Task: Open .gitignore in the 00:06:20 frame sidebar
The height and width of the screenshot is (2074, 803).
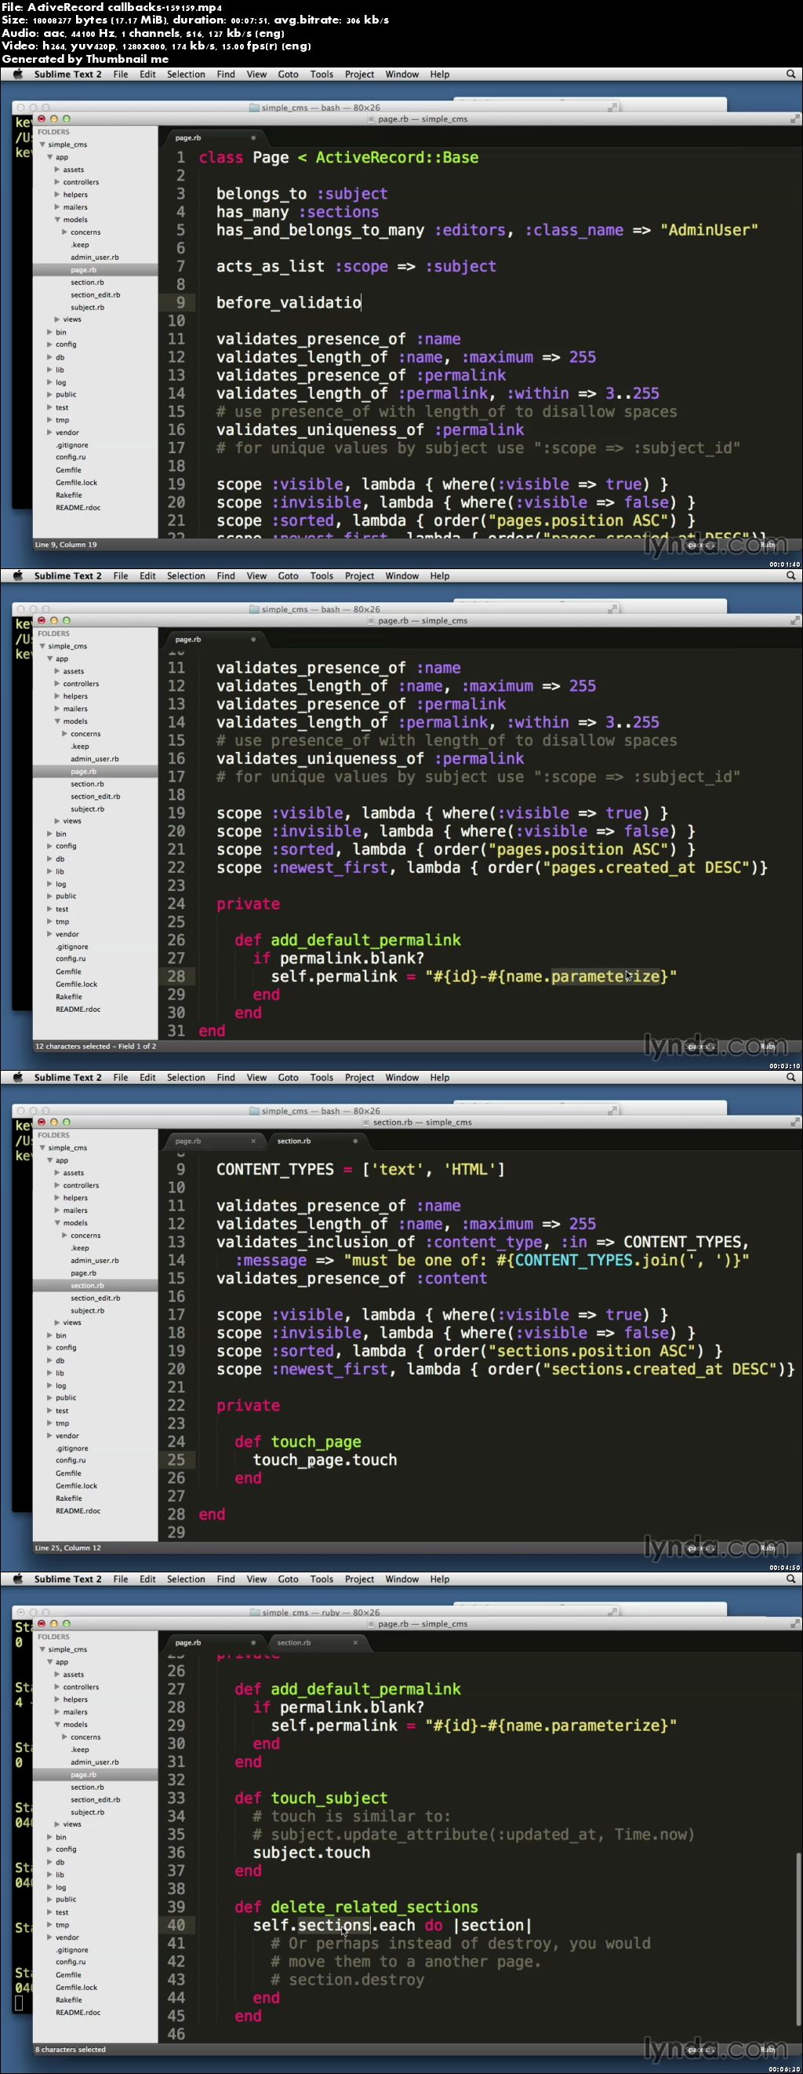Action: click(71, 1950)
